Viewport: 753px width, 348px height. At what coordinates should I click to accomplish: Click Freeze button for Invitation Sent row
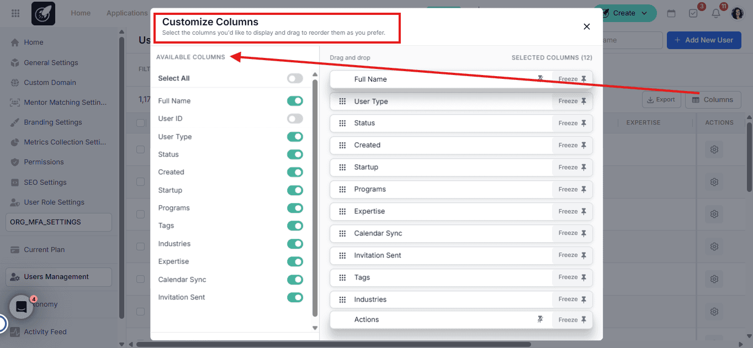coord(572,255)
